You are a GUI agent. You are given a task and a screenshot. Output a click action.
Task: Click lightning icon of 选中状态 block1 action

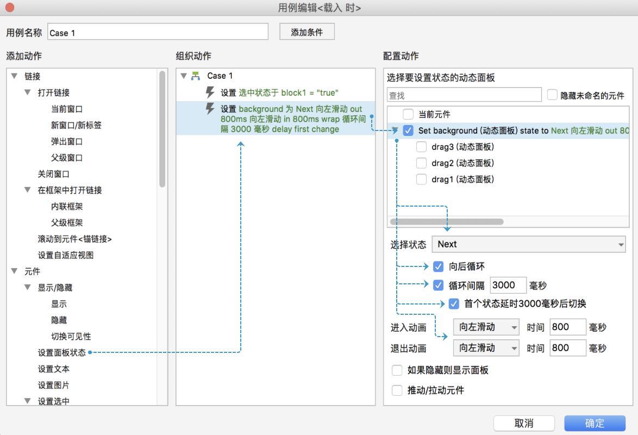tap(210, 92)
